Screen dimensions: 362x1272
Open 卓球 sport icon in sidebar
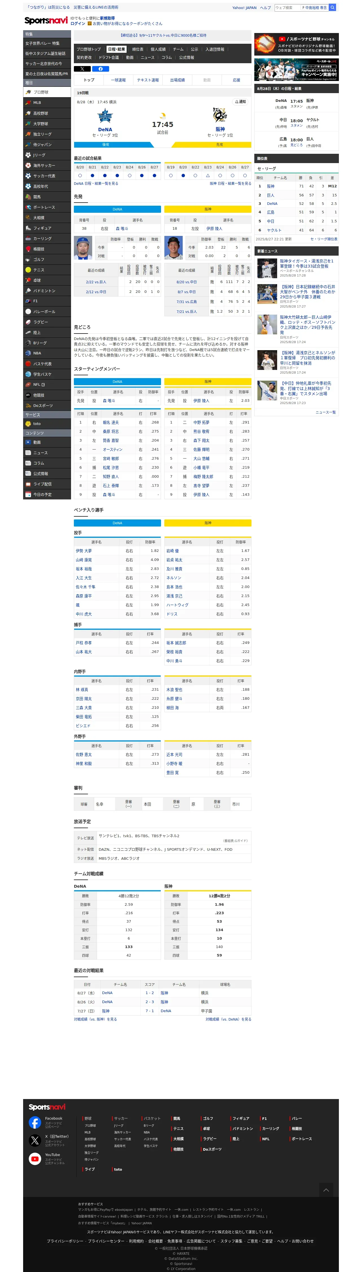coord(28,280)
